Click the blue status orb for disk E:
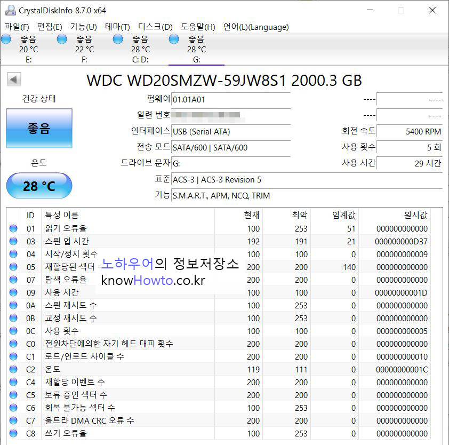 (6, 39)
